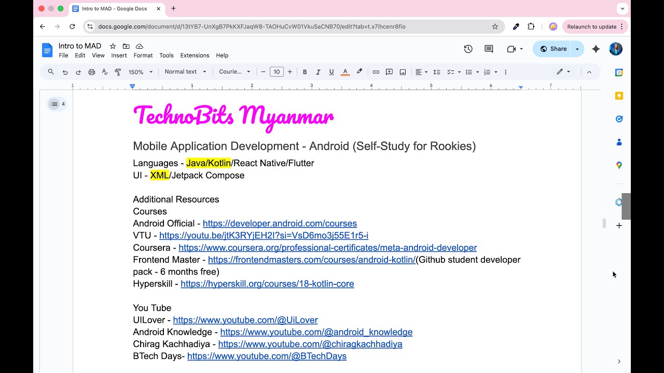Open the numbered list dropdown

click(490, 72)
